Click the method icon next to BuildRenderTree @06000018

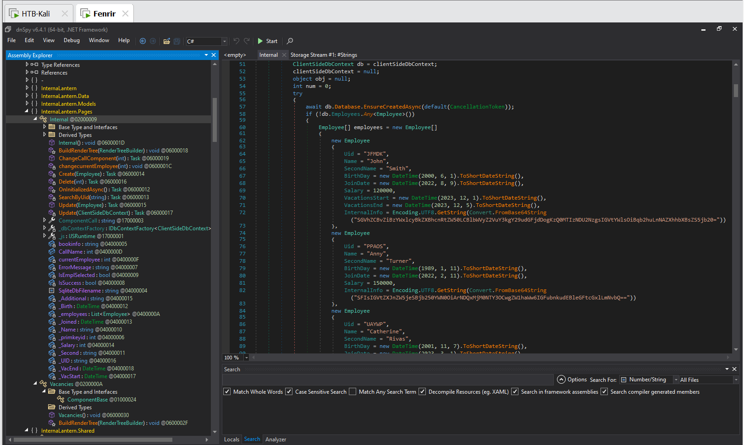(52, 151)
